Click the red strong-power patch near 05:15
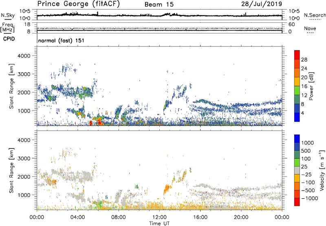Screen dimensions: 326x226 tap(90, 122)
